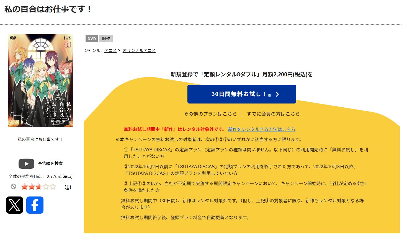This screenshot has height=238, width=402.
Task: Start the 30日間無料お試し trial
Action: [242, 94]
